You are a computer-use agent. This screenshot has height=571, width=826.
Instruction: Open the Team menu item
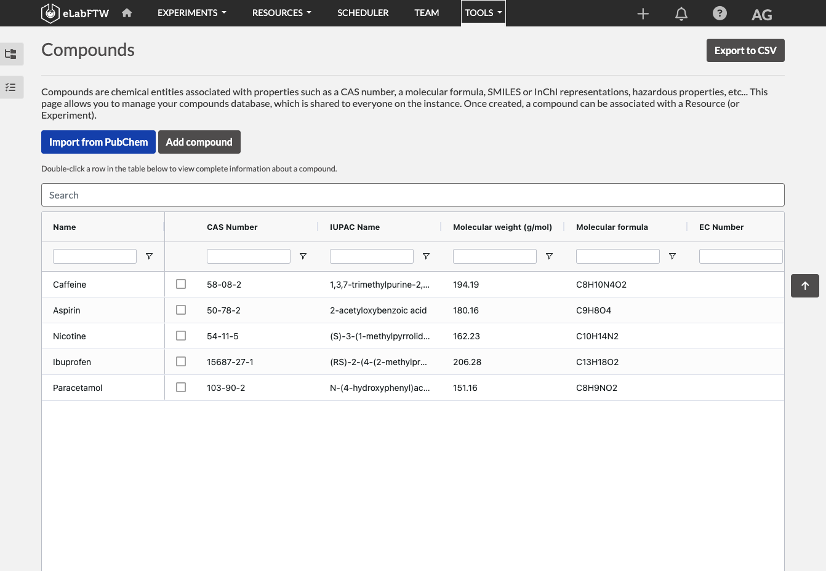[x=427, y=13]
